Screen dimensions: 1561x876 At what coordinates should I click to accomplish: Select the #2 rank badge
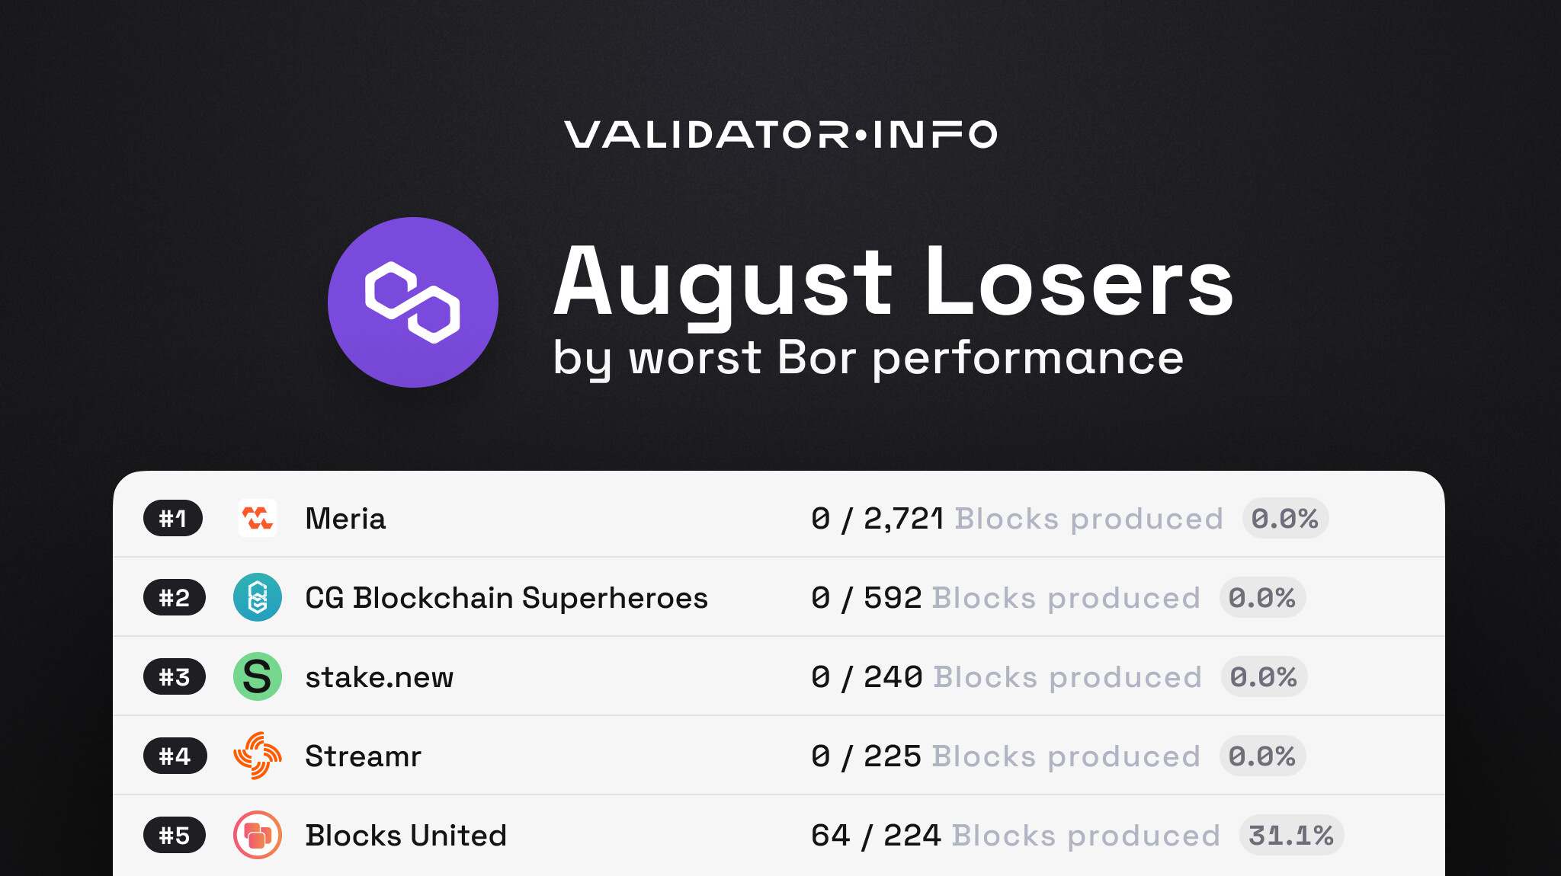174,597
